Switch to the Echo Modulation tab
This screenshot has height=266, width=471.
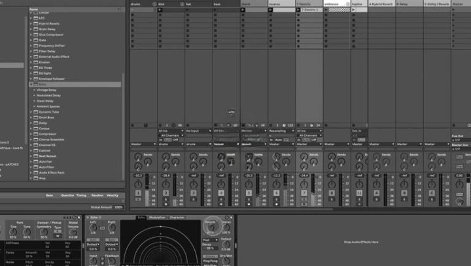(157, 218)
